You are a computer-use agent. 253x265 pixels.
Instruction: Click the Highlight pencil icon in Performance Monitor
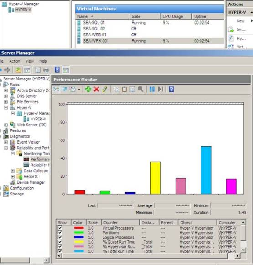click(x=105, y=89)
